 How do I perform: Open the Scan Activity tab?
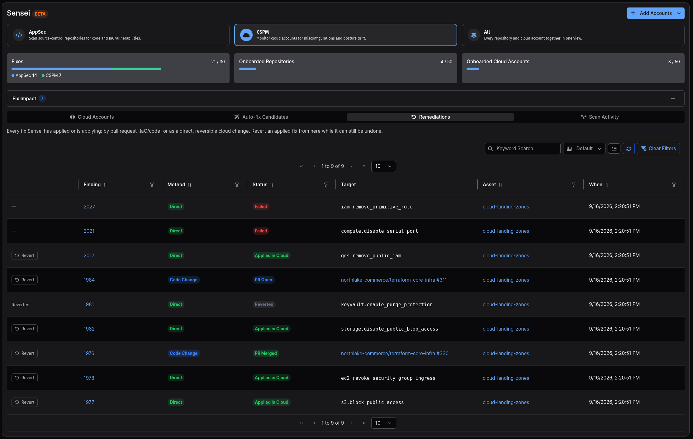point(600,117)
